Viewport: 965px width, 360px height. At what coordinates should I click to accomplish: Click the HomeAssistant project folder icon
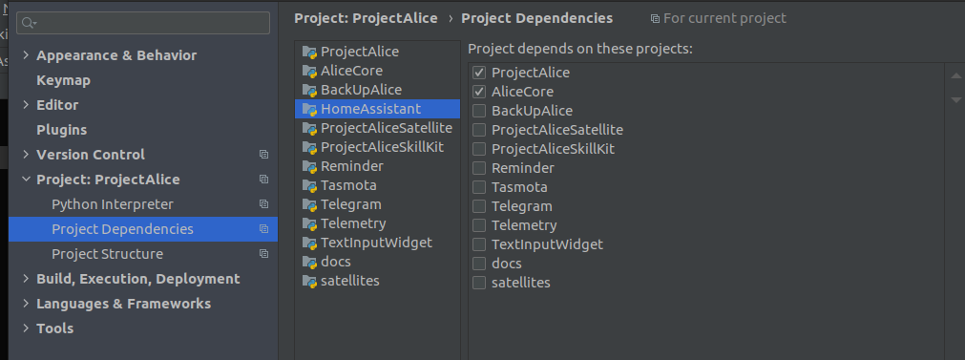[x=309, y=110]
